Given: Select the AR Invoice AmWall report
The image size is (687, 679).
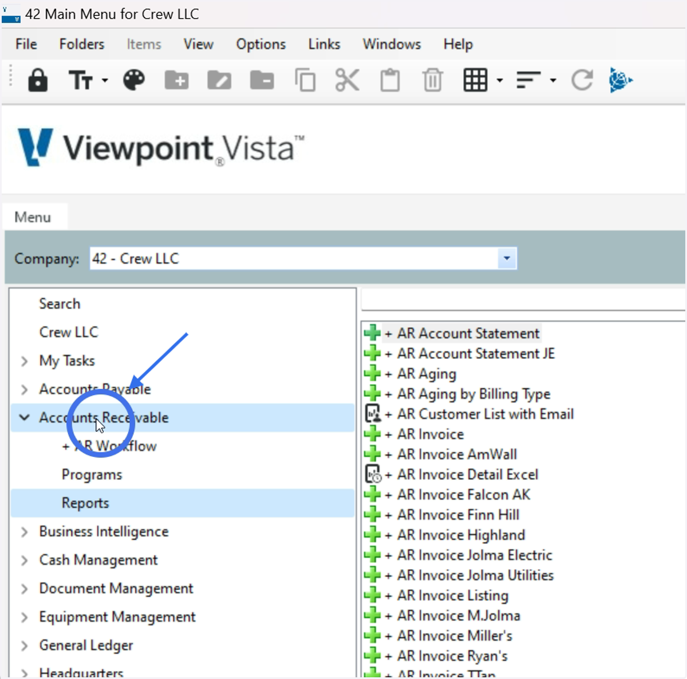Looking at the screenshot, I should [457, 454].
